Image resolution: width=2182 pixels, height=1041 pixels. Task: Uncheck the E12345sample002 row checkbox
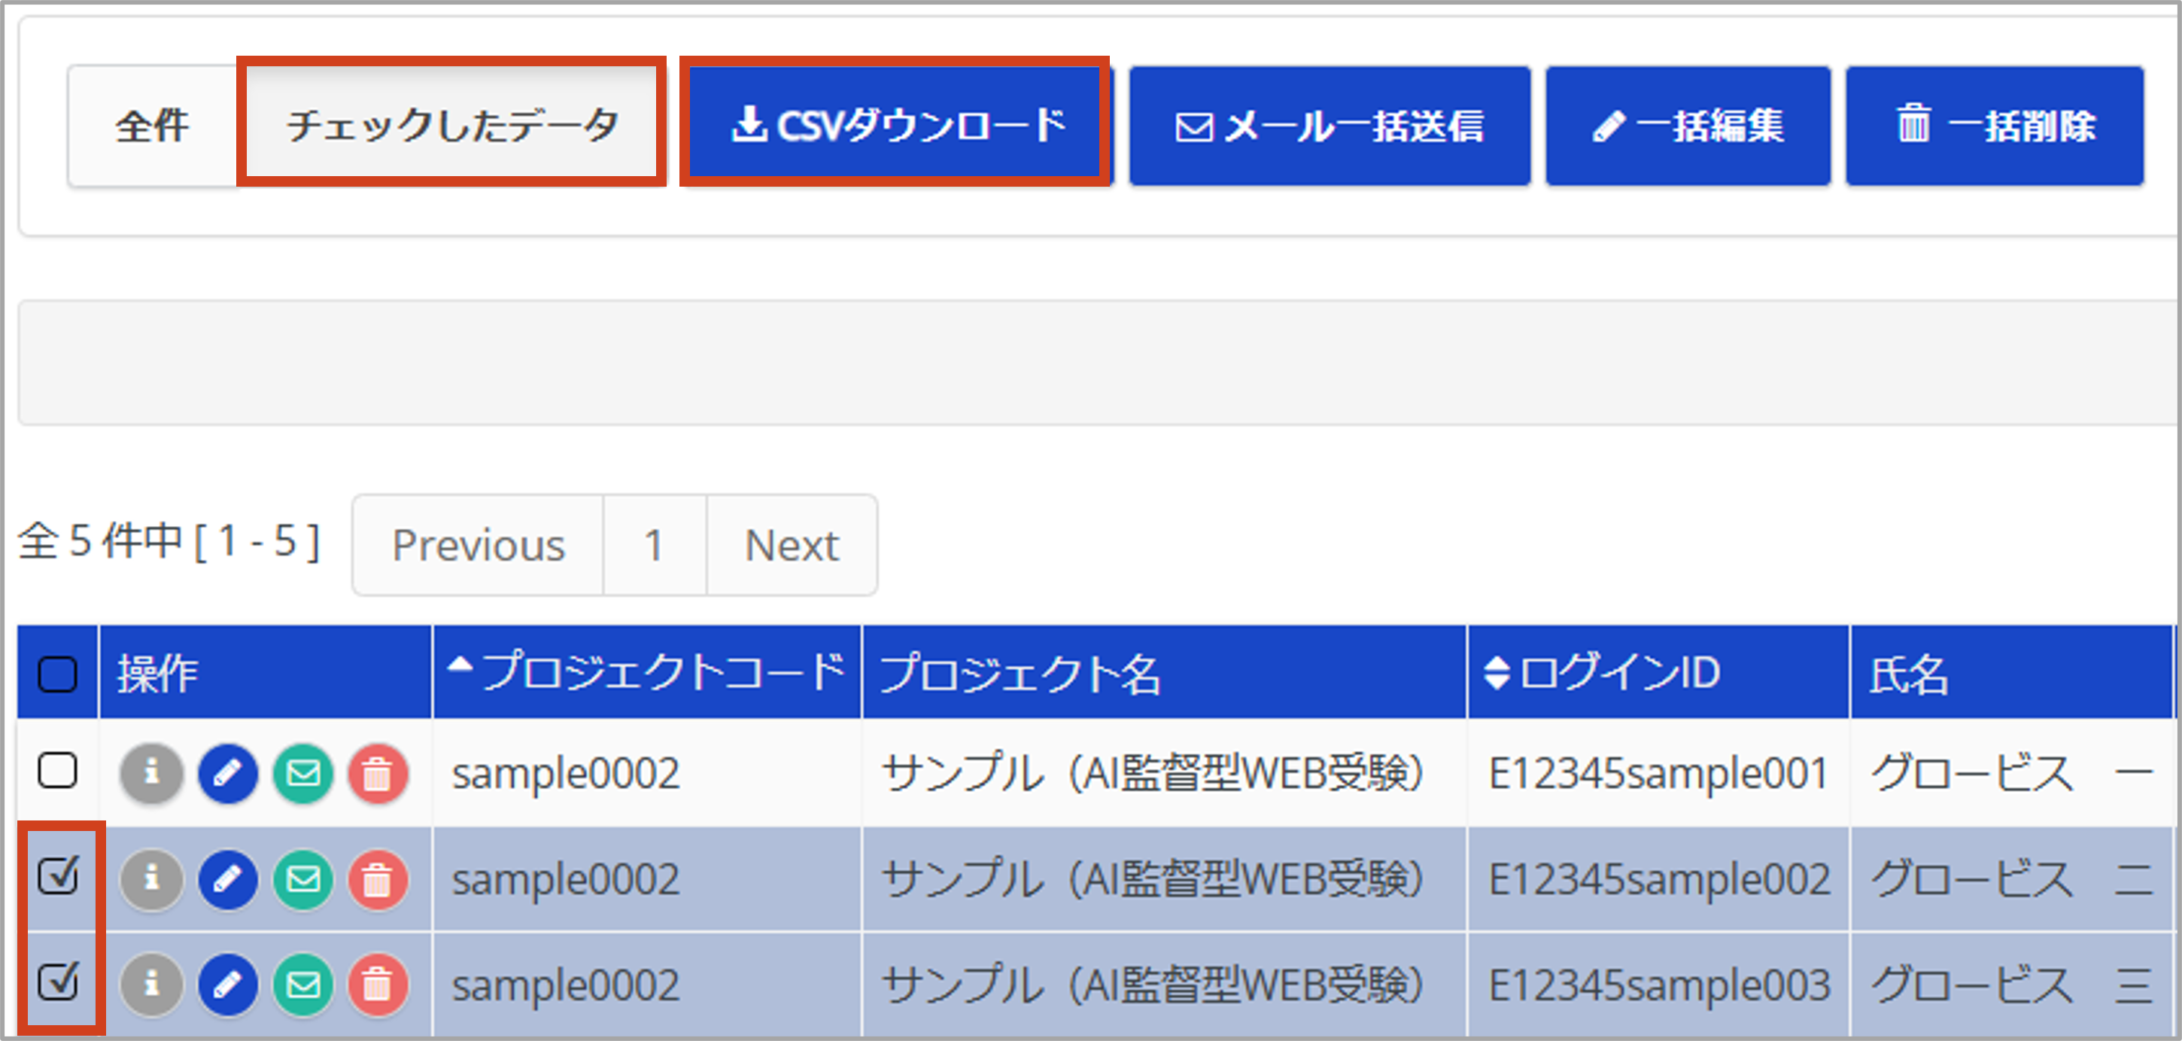58,875
